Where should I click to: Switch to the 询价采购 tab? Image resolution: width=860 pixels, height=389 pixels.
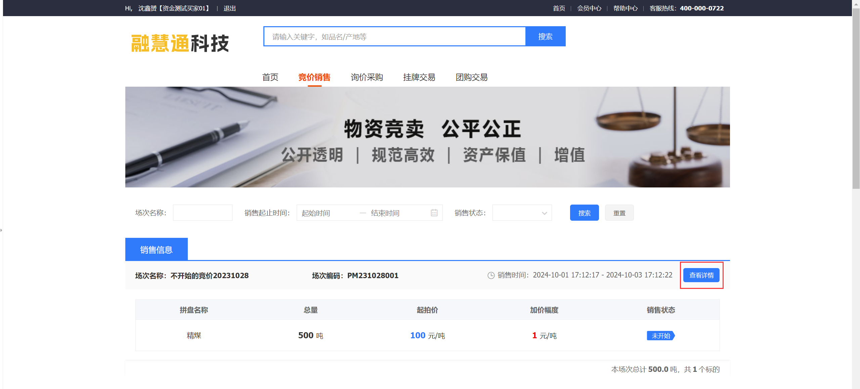[367, 77]
